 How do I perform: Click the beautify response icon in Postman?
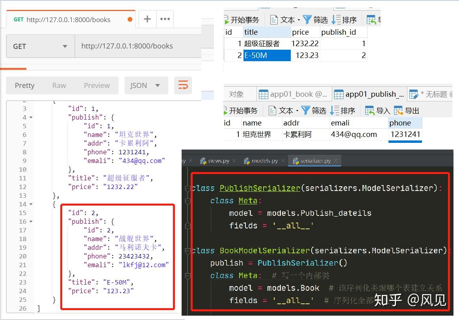182,85
